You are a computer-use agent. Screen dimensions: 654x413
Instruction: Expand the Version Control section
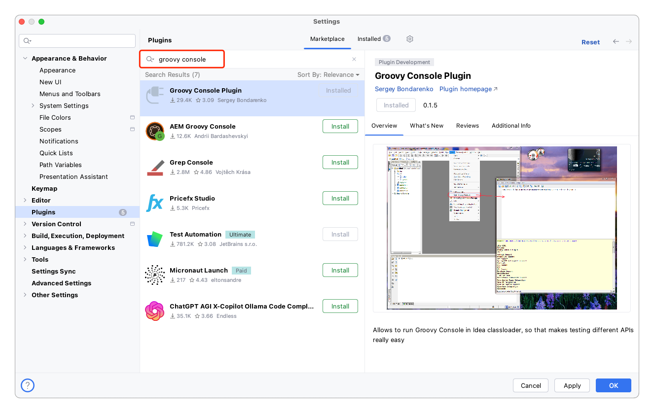tap(25, 224)
